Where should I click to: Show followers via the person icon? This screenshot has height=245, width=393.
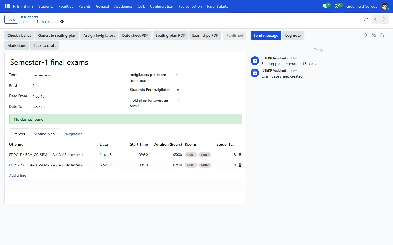[383, 35]
